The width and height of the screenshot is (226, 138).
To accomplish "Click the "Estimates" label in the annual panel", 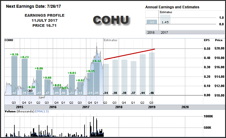I will click(166, 12).
